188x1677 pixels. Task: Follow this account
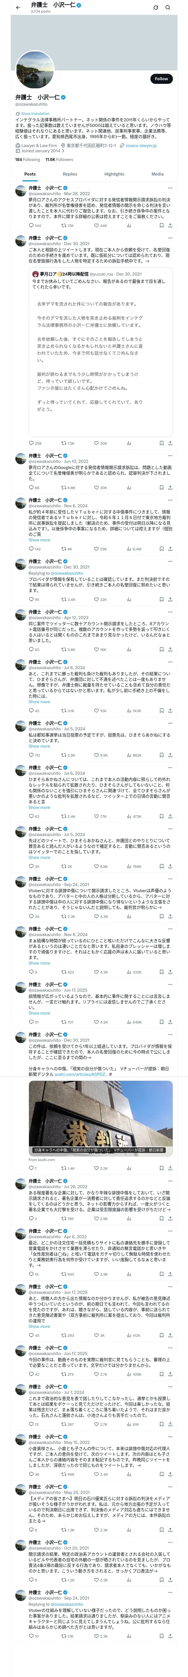click(162, 78)
